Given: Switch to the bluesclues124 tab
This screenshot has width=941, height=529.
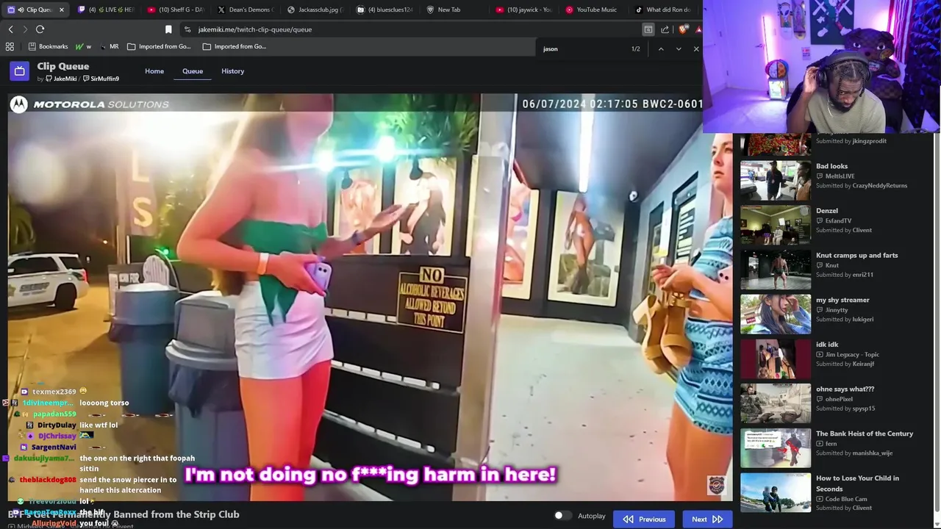Looking at the screenshot, I should [386, 10].
